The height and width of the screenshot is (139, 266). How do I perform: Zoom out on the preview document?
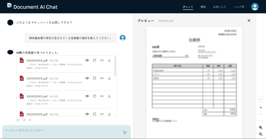pyautogui.click(x=261, y=134)
